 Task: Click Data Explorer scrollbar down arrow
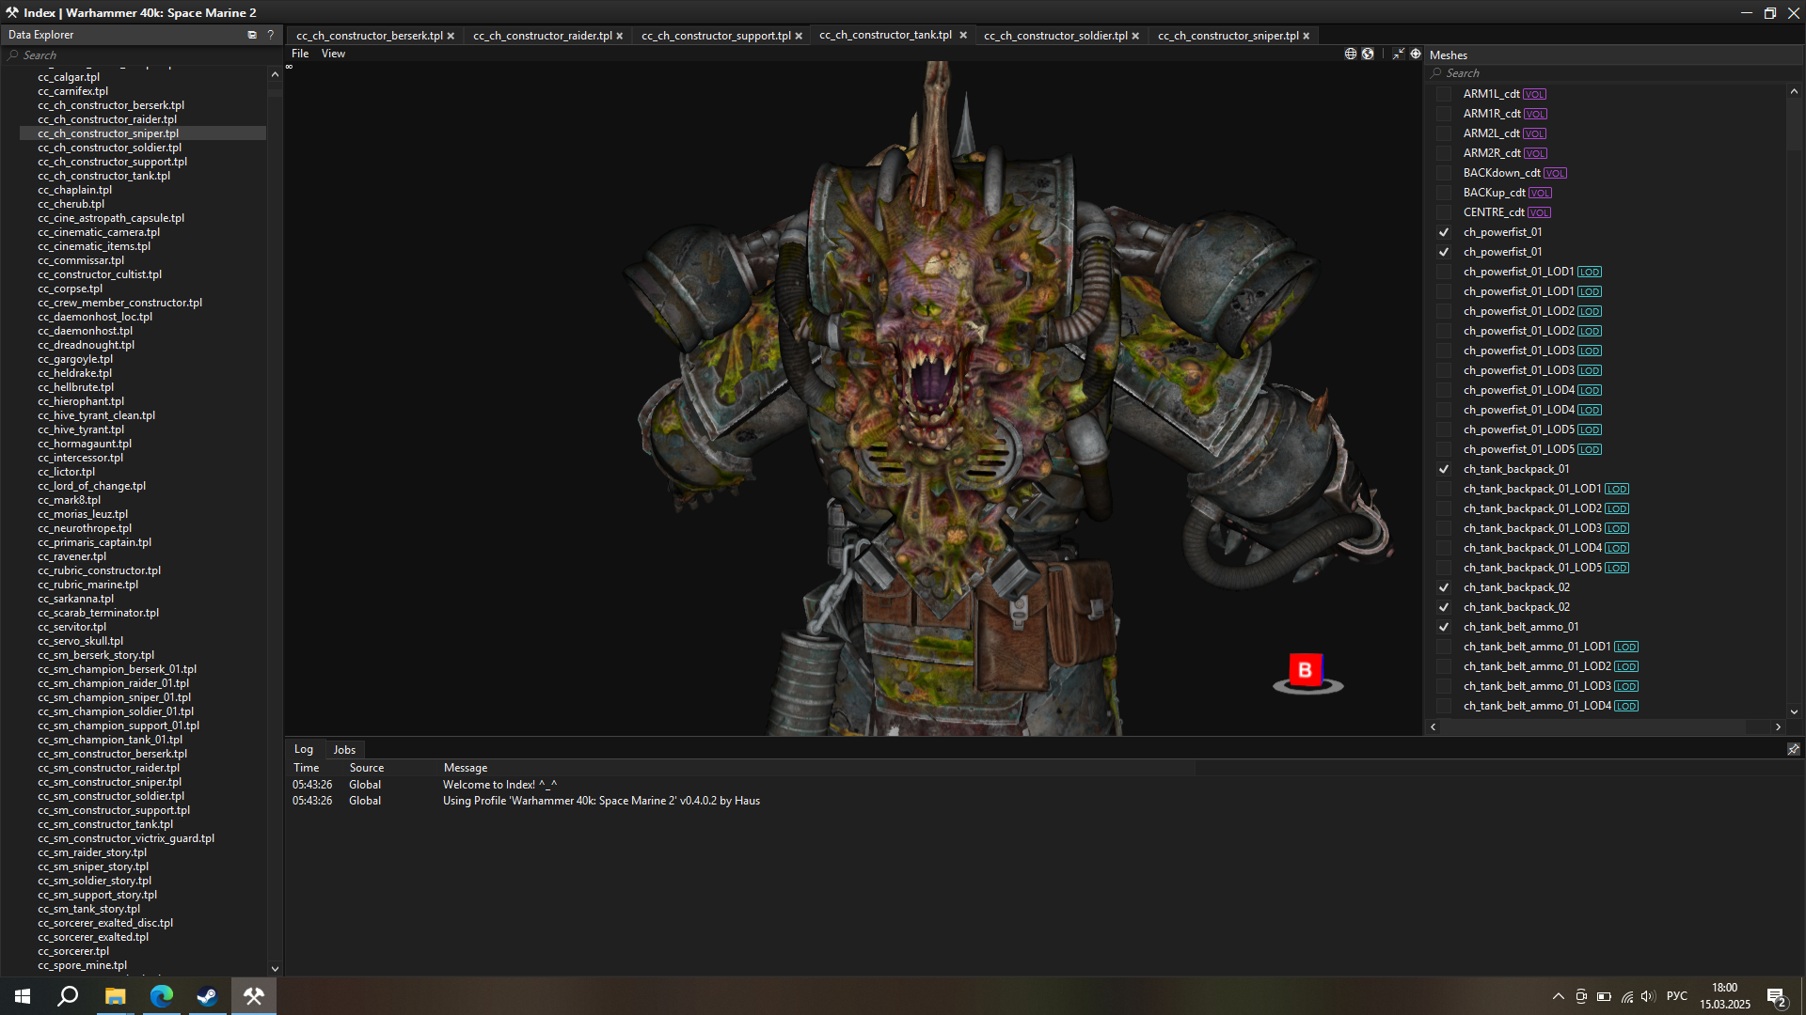click(275, 968)
